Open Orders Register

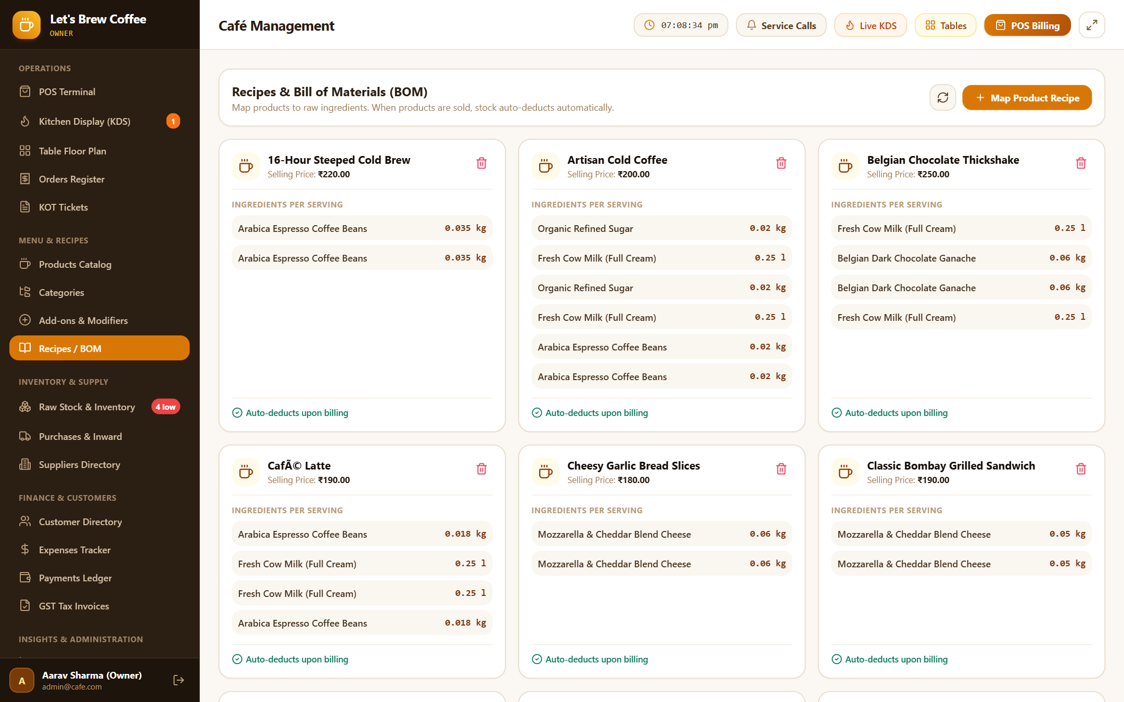tap(99, 179)
